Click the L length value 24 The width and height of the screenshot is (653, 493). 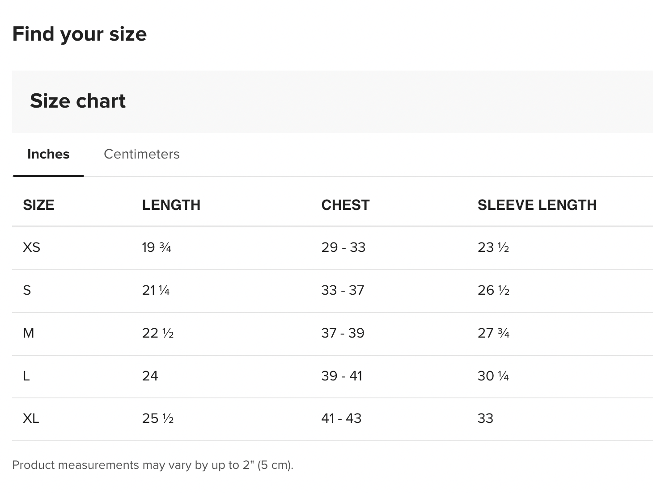click(x=150, y=376)
